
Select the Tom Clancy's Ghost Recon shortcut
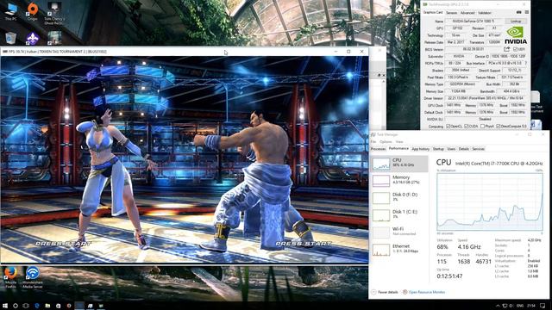coord(53,14)
